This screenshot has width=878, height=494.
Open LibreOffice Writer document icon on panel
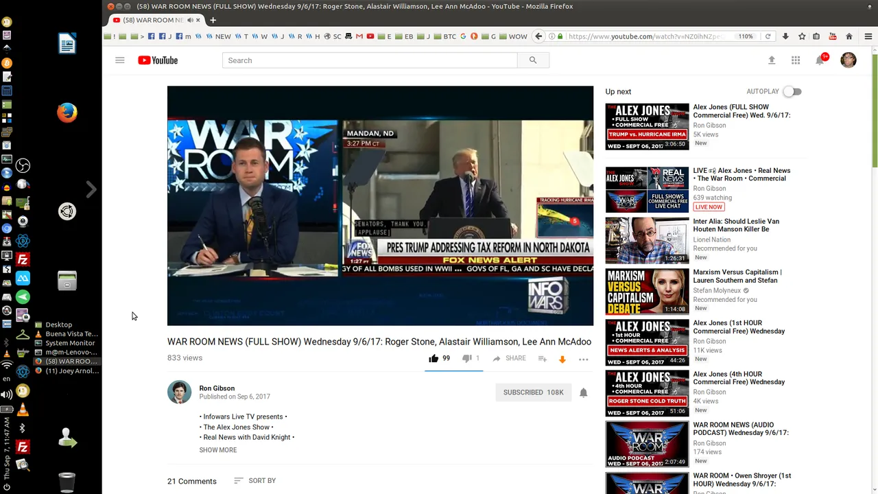[x=67, y=45]
